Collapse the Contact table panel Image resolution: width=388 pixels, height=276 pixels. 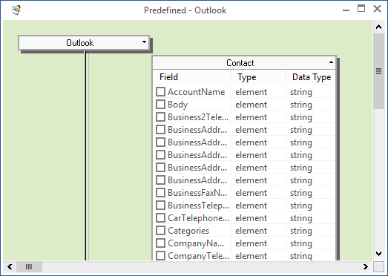331,62
